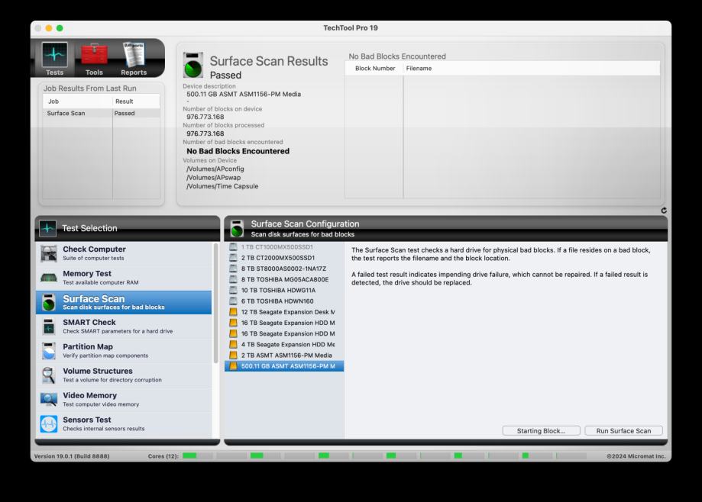The width and height of the screenshot is (702, 502).
Task: Click the refresh arrow below results panel
Action: point(664,210)
